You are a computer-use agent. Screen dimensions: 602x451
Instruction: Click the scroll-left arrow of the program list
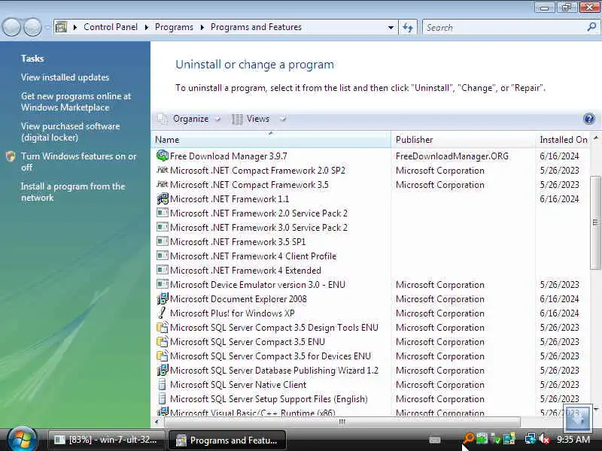(157, 422)
